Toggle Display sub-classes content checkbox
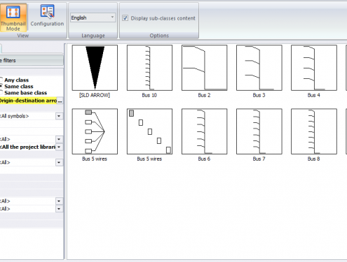The height and width of the screenshot is (262, 347). coord(125,18)
